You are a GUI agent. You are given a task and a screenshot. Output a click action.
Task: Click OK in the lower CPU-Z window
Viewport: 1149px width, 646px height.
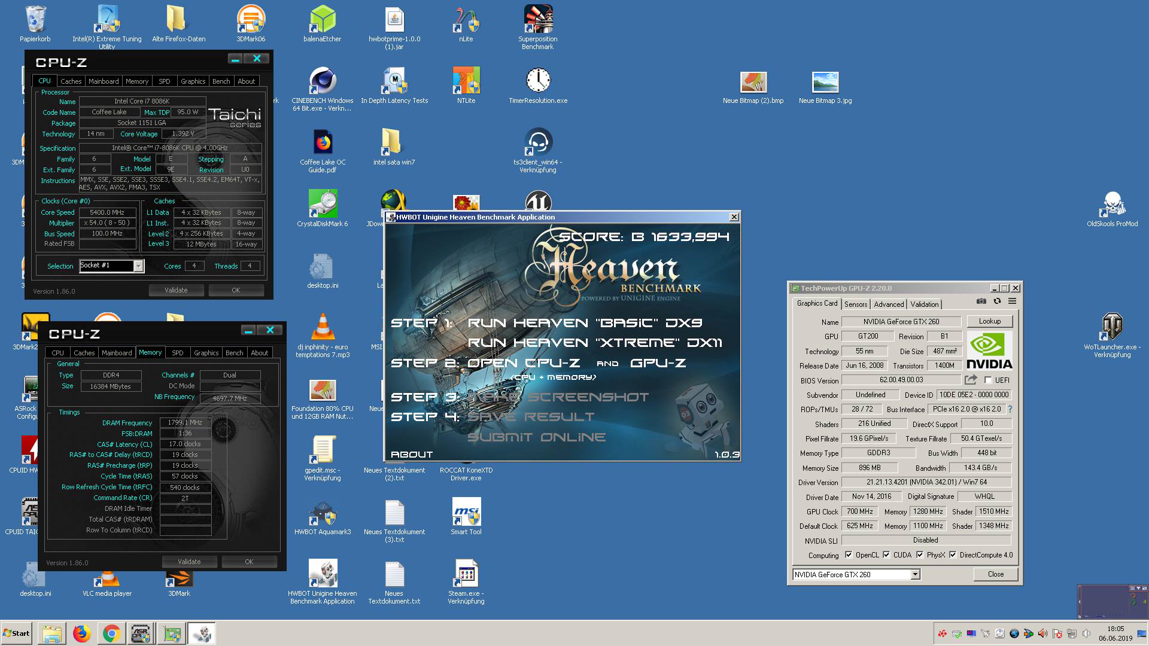(x=249, y=562)
